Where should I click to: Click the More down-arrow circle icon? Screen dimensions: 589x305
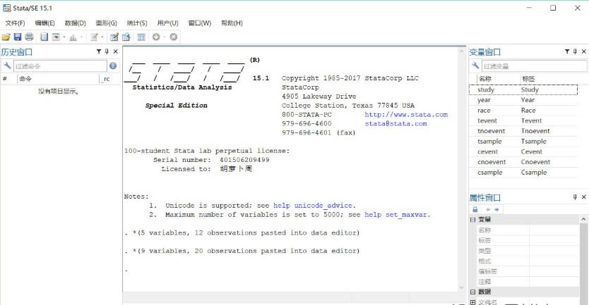(x=156, y=37)
